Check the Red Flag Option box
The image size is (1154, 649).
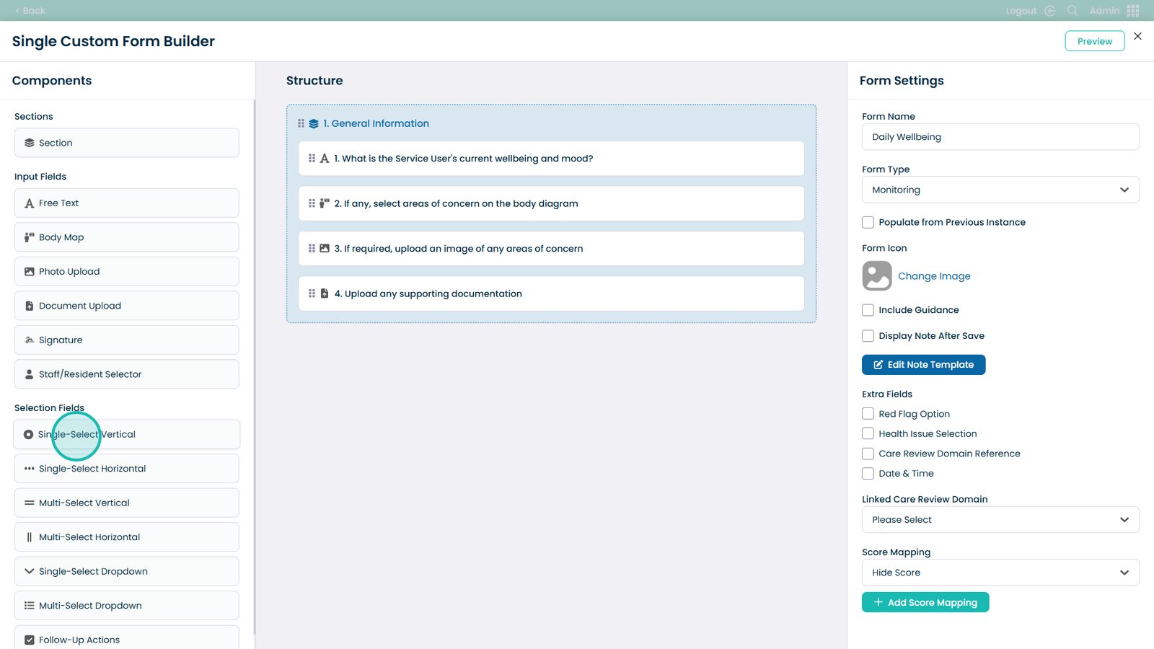[868, 414]
